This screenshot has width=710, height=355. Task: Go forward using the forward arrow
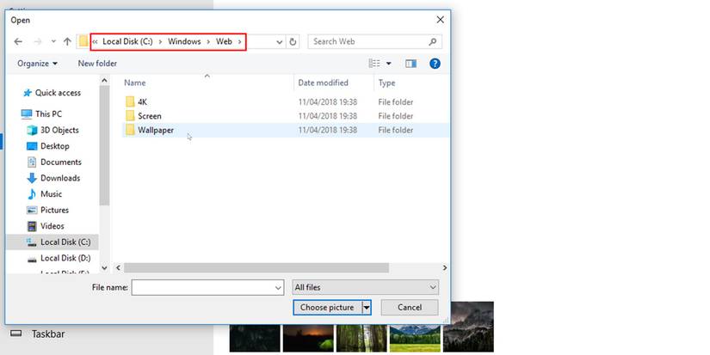(38, 41)
